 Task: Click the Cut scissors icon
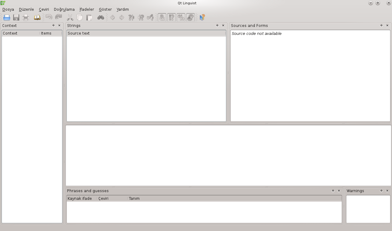(x=70, y=17)
